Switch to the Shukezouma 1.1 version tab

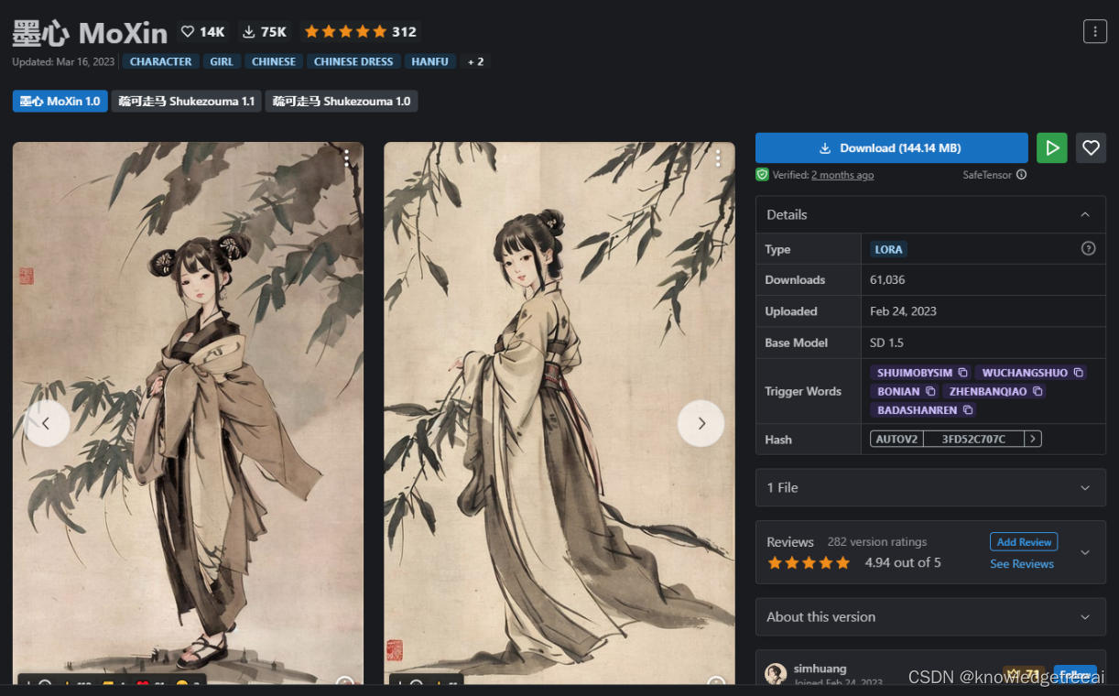[187, 101]
